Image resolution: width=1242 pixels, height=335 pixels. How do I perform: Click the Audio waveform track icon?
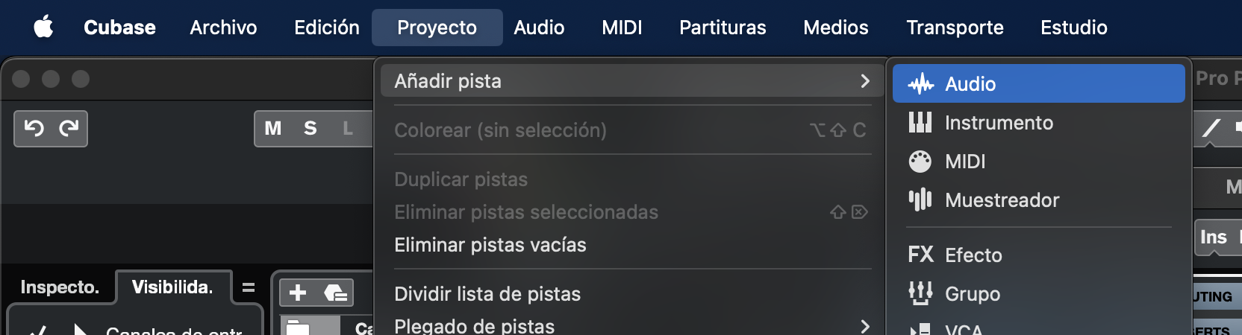click(920, 84)
